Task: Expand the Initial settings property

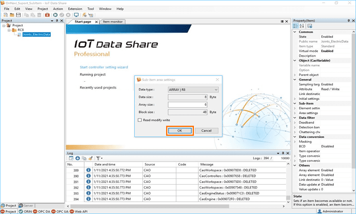Action: pyautogui.click(x=295, y=99)
